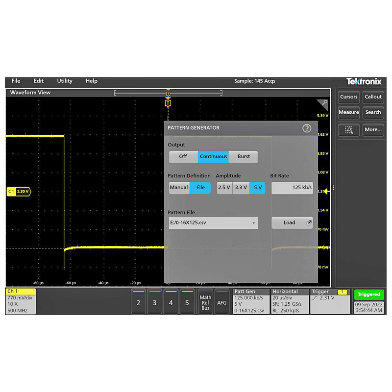Open the Utility menu
The height and width of the screenshot is (392, 392).
coord(64,81)
